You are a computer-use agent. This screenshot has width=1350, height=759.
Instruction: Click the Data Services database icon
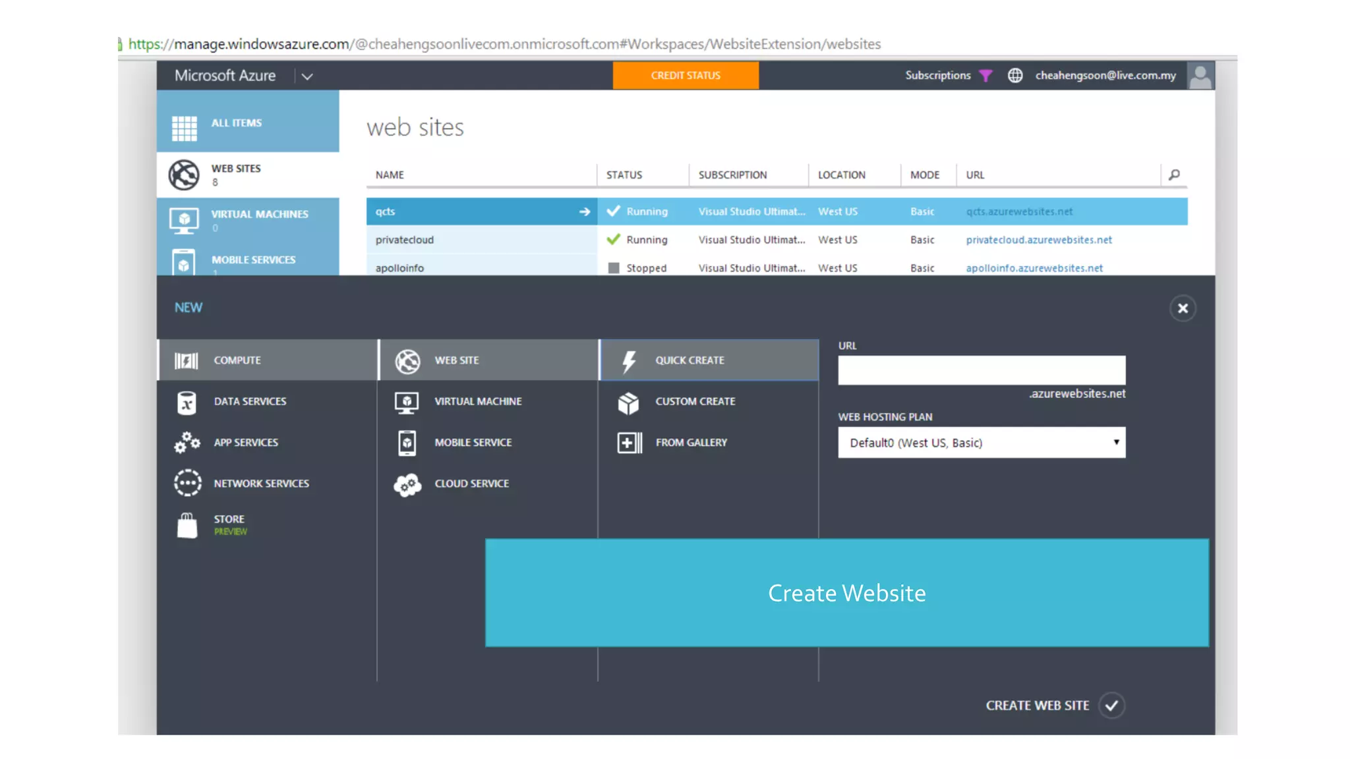[x=187, y=402]
